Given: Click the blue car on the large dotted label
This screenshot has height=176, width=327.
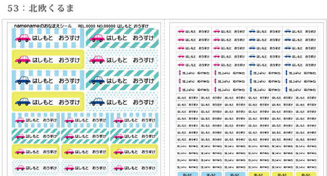Looking at the screenshot, I should point(97,102).
